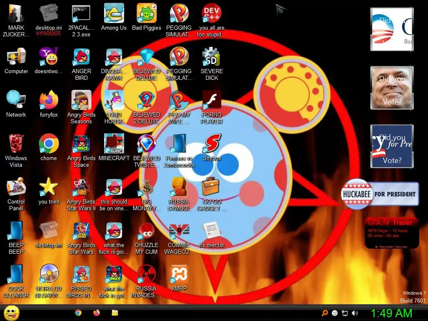
Task: Click the GTA:IV Trailer countdown gadget
Action: (392, 233)
